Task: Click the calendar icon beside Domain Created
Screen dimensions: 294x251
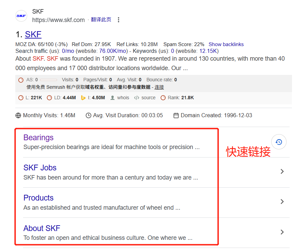Action: tap(177, 115)
